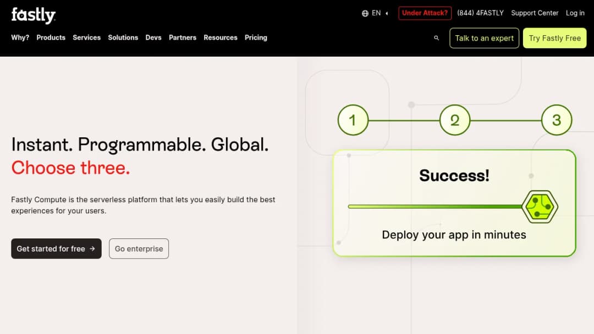Open the Devs menu
594x334 pixels.
pyautogui.click(x=153, y=37)
